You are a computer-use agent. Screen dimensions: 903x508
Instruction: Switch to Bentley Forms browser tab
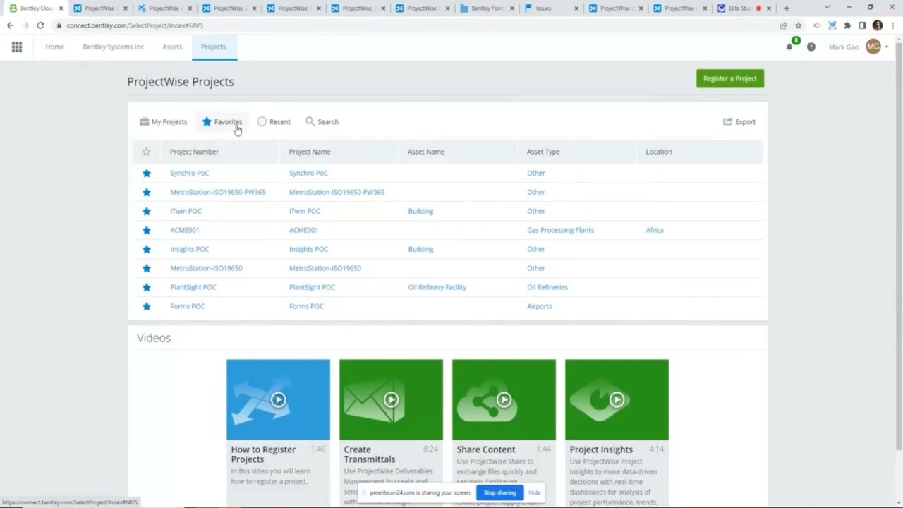pos(487,8)
